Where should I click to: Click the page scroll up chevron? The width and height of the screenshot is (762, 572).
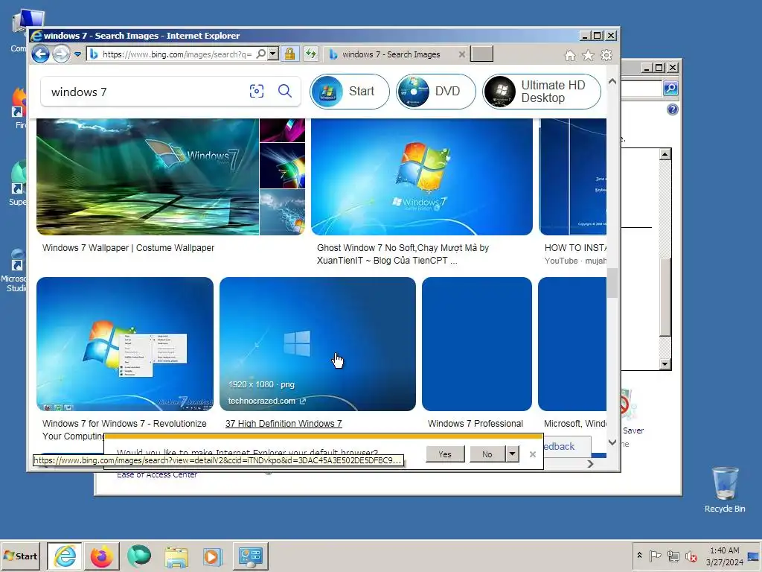[612, 82]
